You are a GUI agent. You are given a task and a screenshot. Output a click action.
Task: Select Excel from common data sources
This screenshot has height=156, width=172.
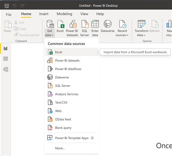pos(72,52)
